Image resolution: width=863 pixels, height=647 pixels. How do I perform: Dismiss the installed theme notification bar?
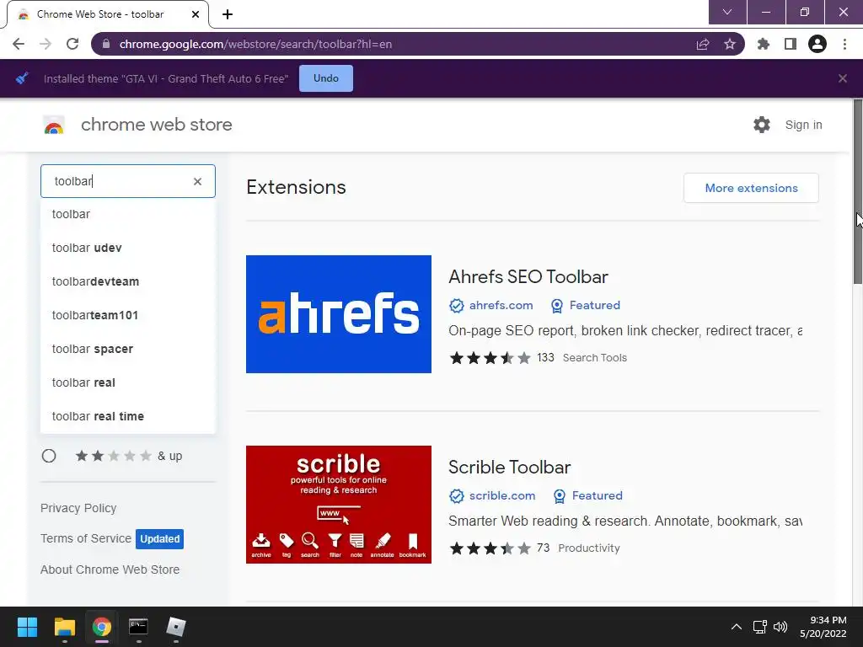(842, 78)
